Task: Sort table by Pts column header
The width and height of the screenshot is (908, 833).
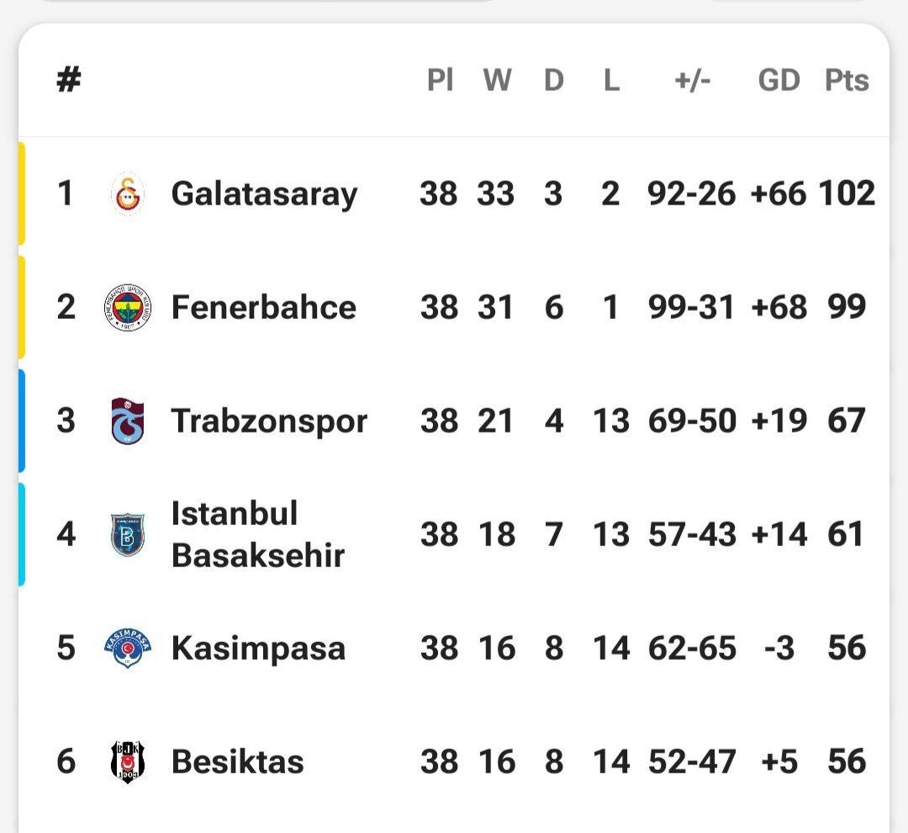Action: click(x=846, y=81)
